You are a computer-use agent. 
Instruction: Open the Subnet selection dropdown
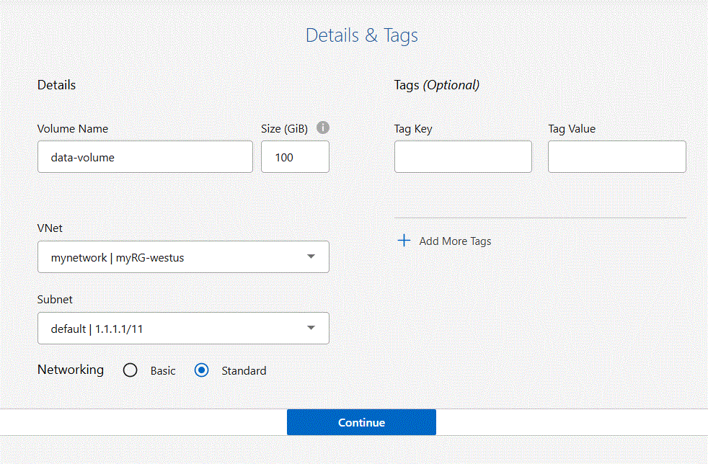[183, 328]
